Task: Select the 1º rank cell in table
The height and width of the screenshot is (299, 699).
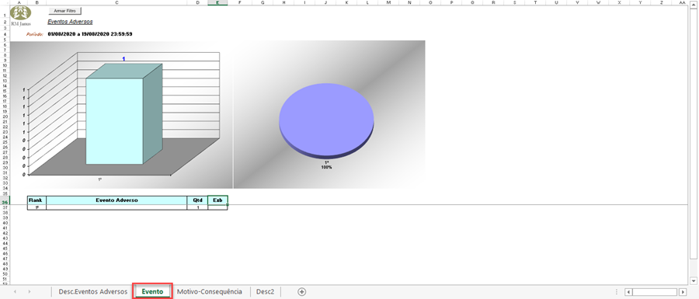Action: [37, 207]
